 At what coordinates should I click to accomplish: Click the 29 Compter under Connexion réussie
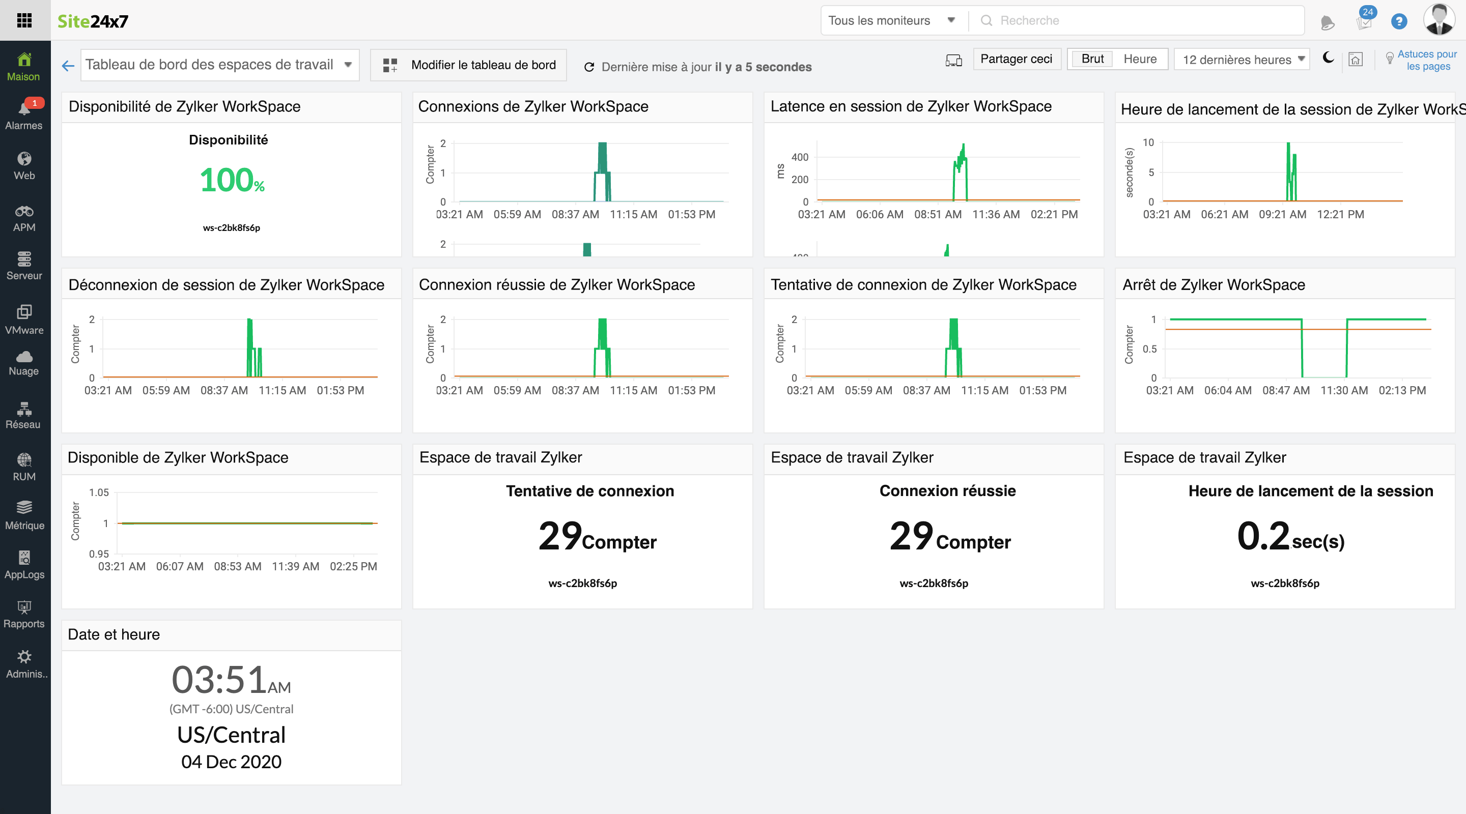click(x=950, y=536)
